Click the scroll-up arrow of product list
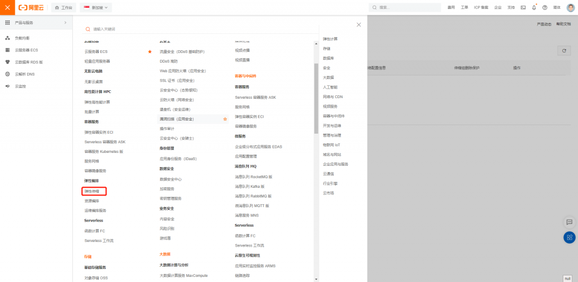Screen dimensions: 578x282 pos(316,43)
